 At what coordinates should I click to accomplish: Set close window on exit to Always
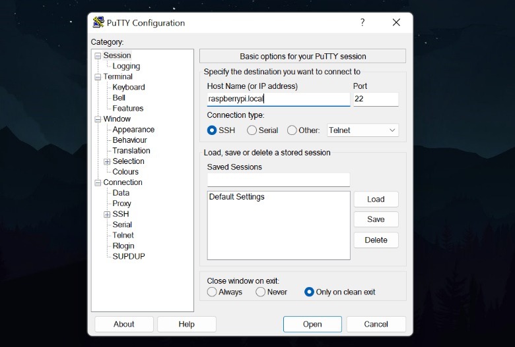click(212, 292)
